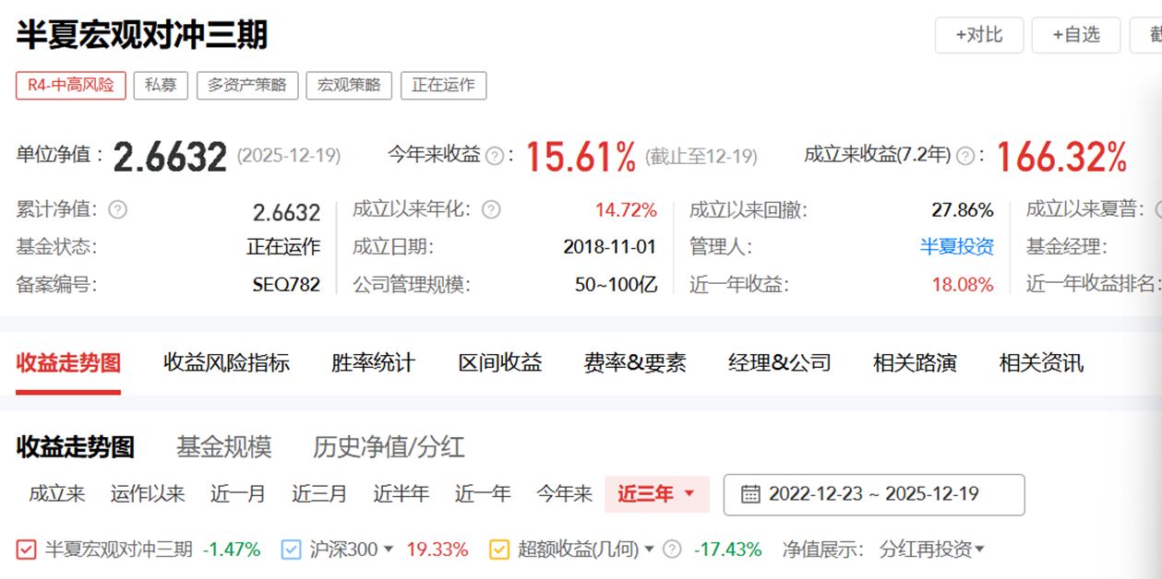The image size is (1162, 579).
Task: Toggle the 超额收益(几何) checkbox
Action: (x=499, y=549)
